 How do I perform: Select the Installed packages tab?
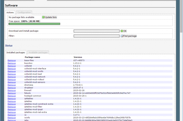click(16, 52)
